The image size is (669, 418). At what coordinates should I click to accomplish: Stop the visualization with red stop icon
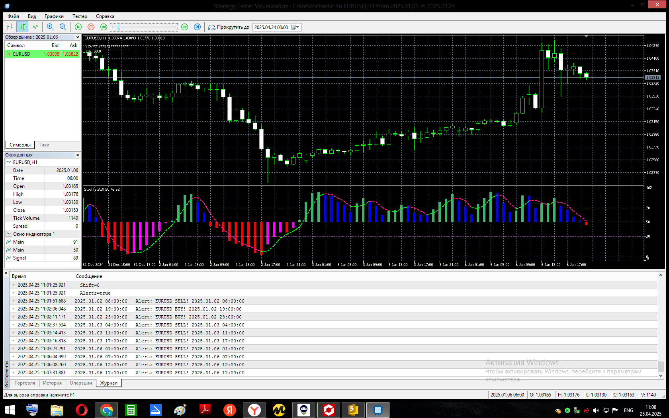(x=91, y=27)
